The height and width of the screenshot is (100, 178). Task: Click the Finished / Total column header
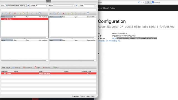pos(89,71)
